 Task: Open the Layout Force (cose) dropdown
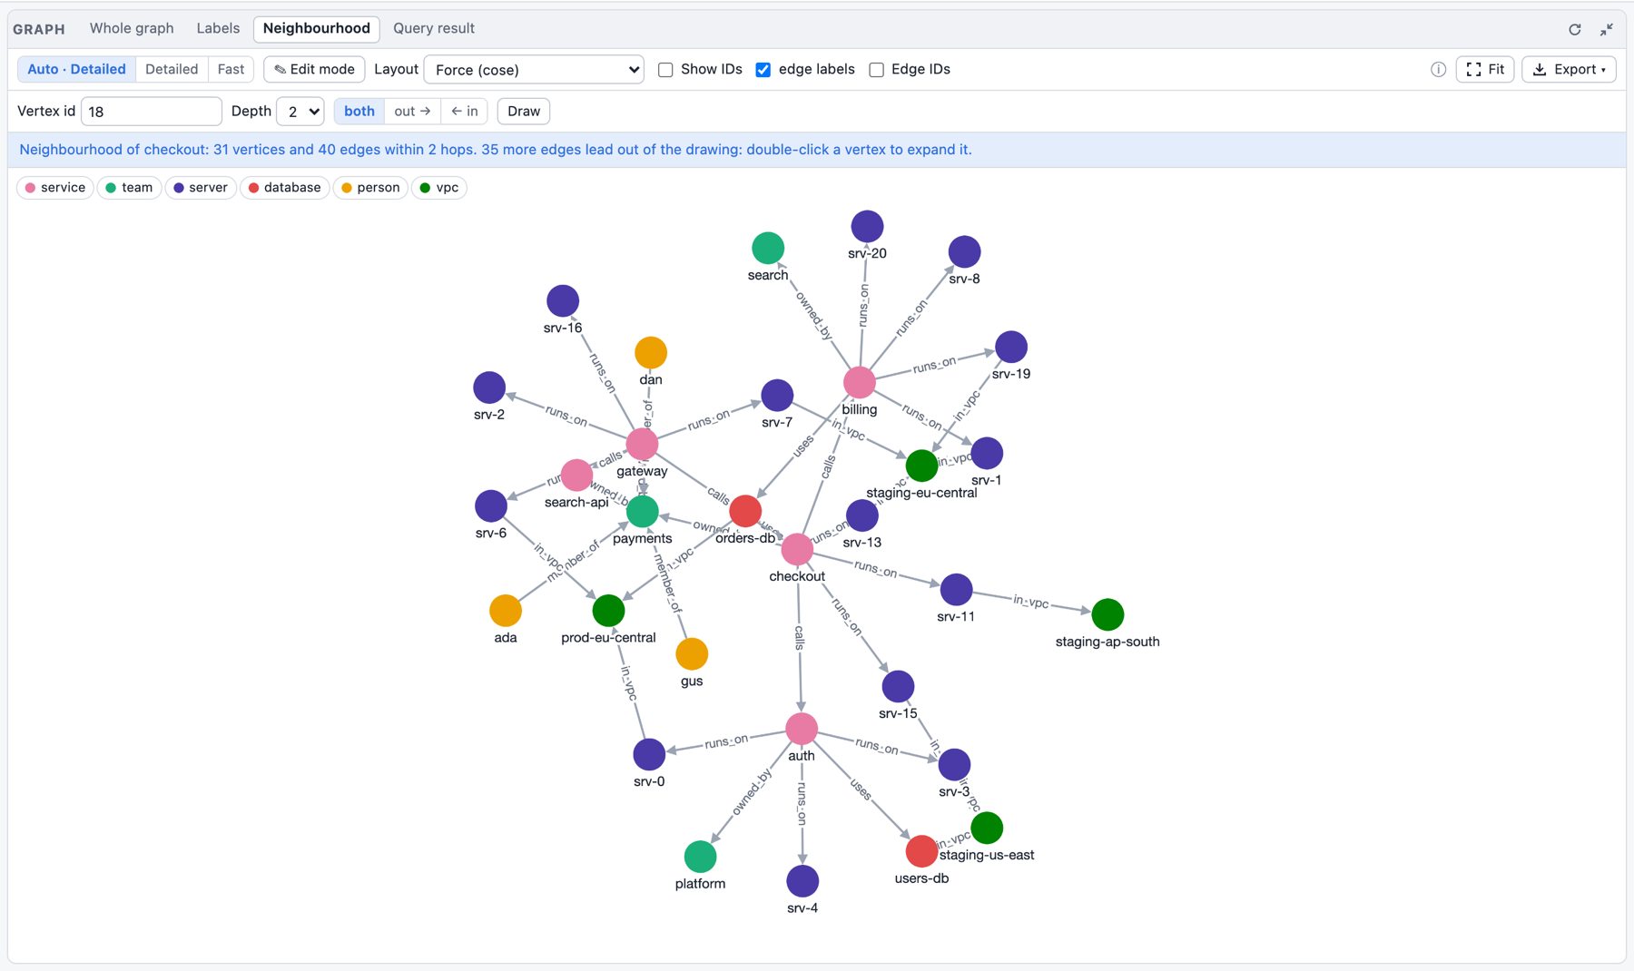coord(534,70)
